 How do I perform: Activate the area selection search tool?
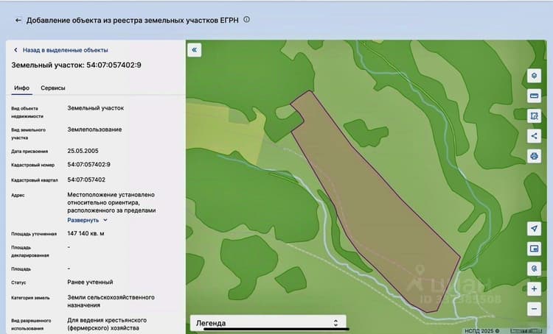click(x=534, y=116)
